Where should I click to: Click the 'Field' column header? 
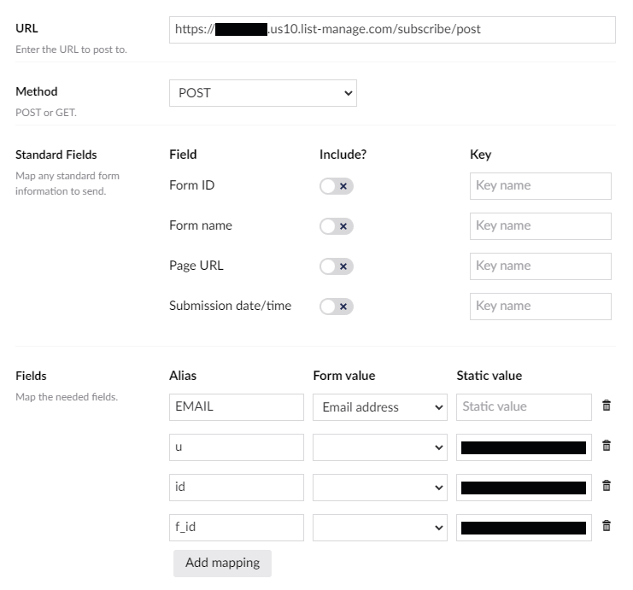tap(183, 155)
